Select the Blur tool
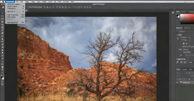 point(2,50)
